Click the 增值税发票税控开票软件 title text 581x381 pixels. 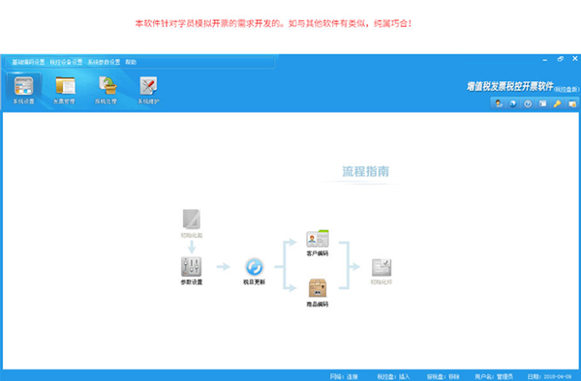(x=510, y=86)
